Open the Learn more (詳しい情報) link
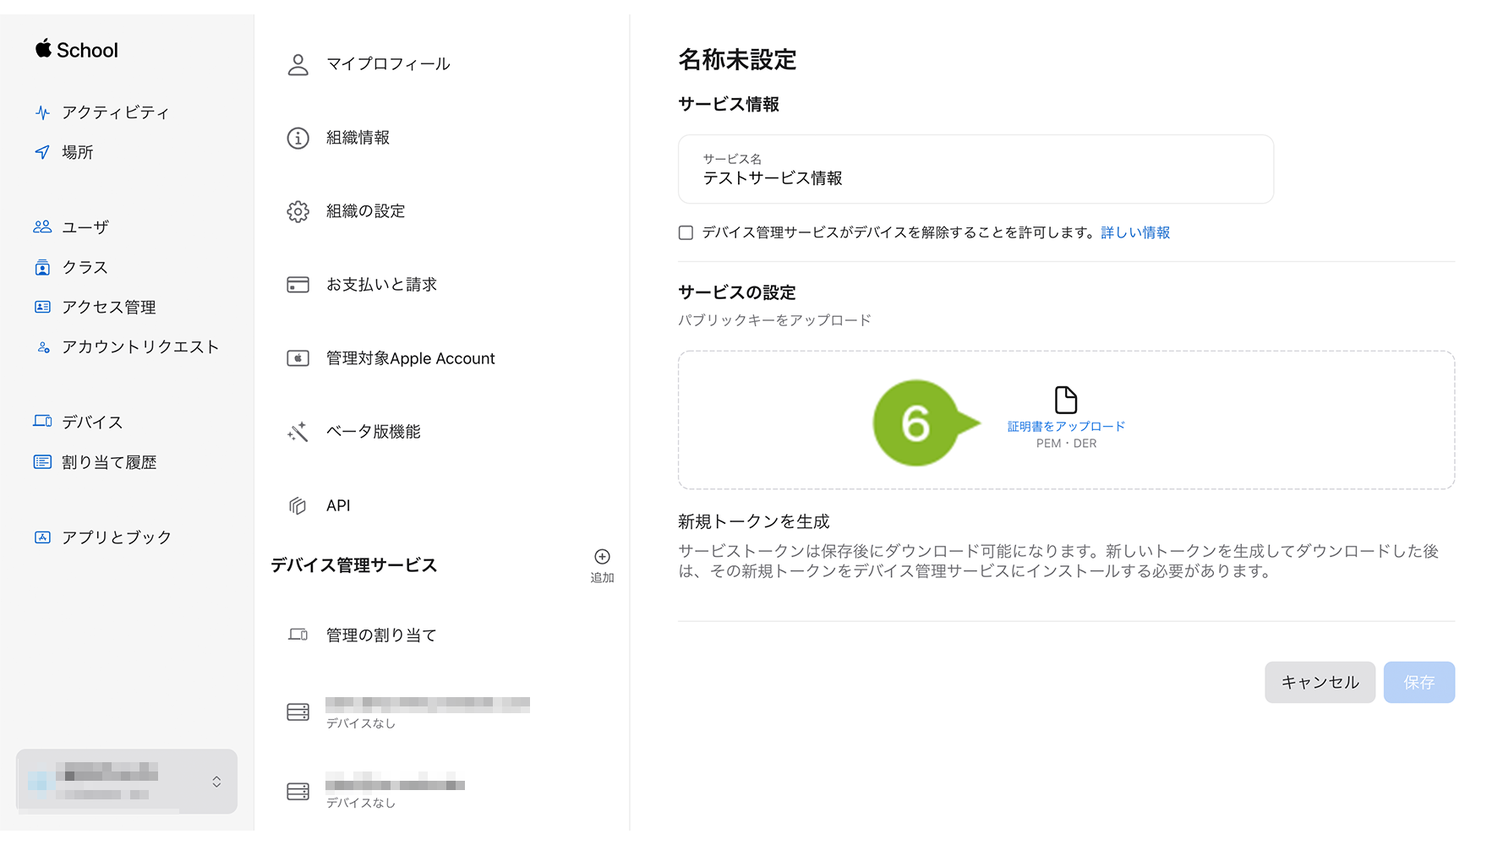The height and width of the screenshot is (845, 1503). (x=1135, y=232)
